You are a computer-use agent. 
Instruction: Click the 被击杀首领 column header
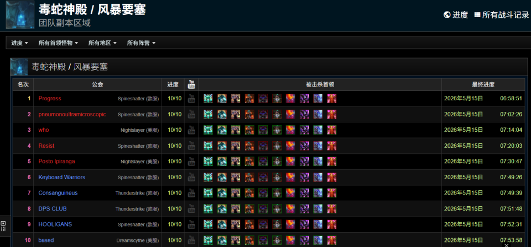coord(320,85)
